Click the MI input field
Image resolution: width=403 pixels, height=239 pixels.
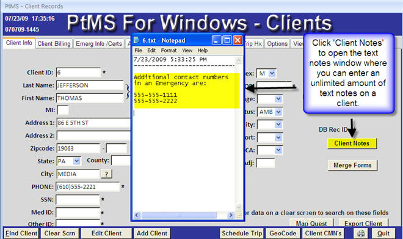63,110
